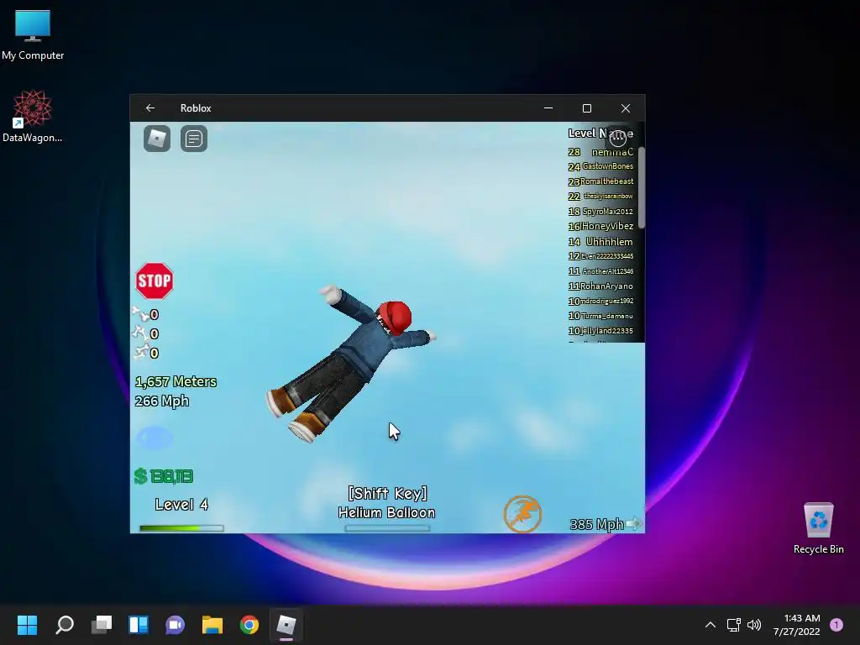
Task: Open the in-game chat icon
Action: [194, 139]
